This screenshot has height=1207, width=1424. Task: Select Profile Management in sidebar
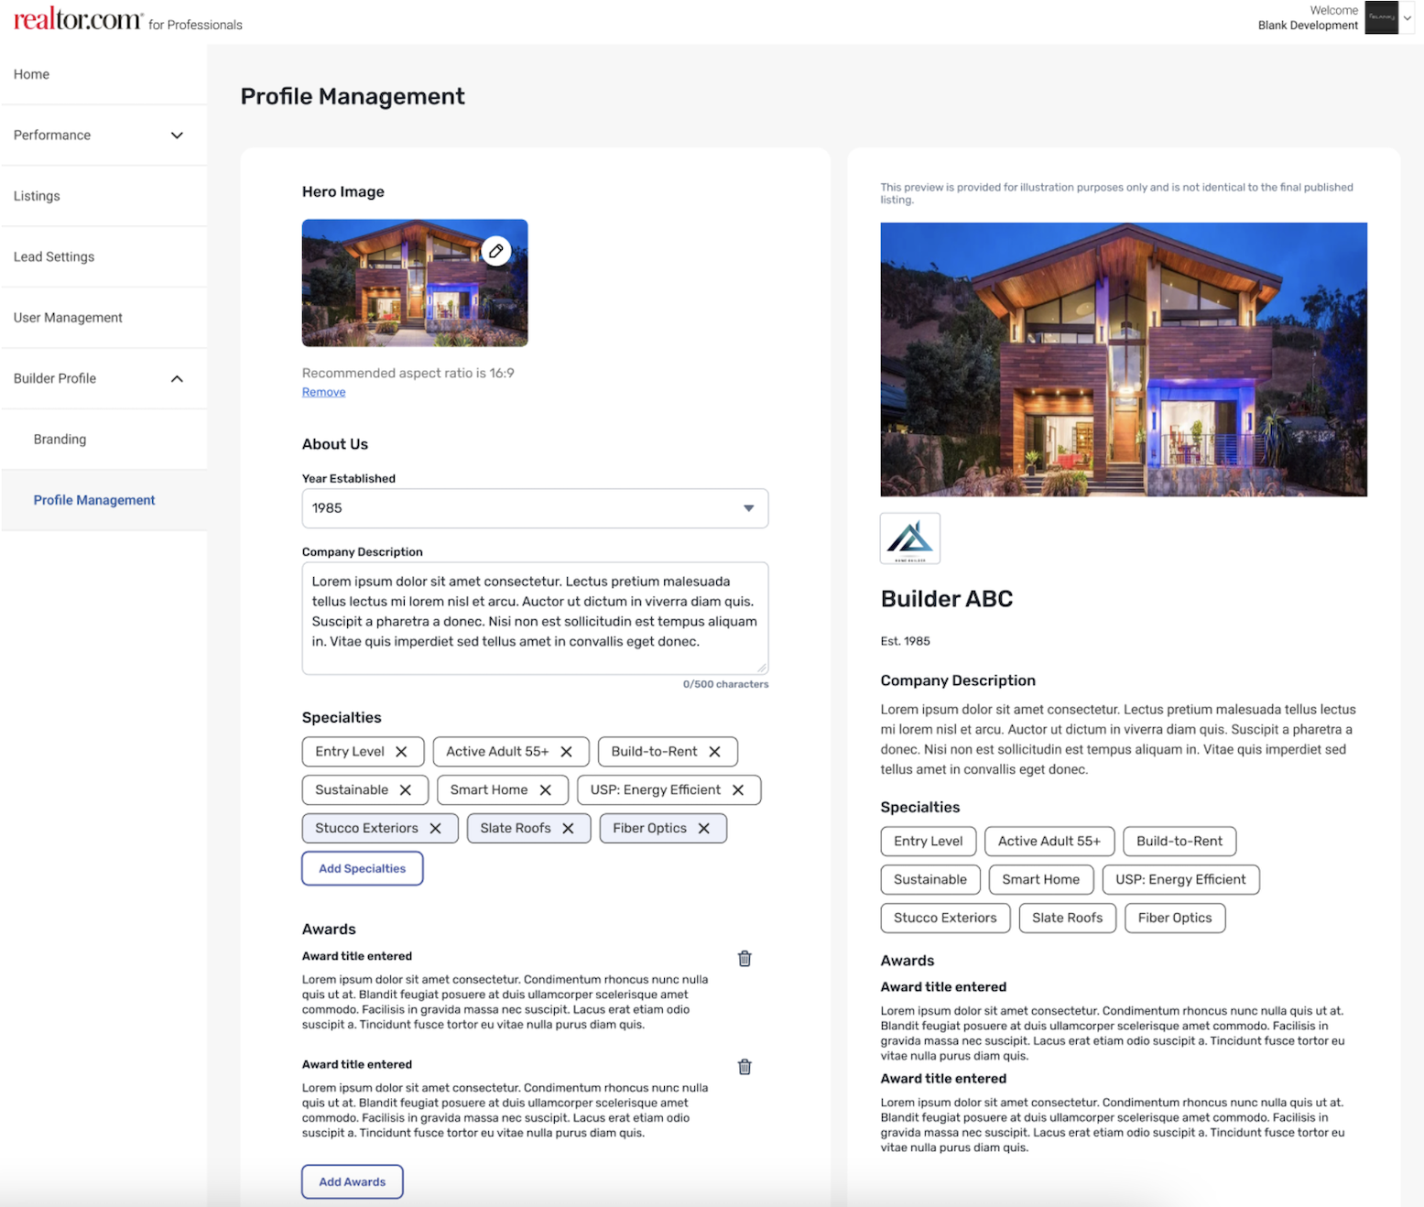(103, 500)
